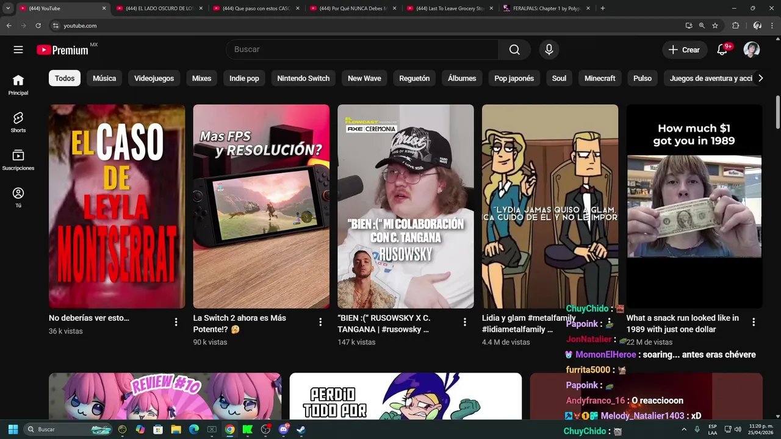Click the Buscar search field on YouTube

[x=362, y=50]
